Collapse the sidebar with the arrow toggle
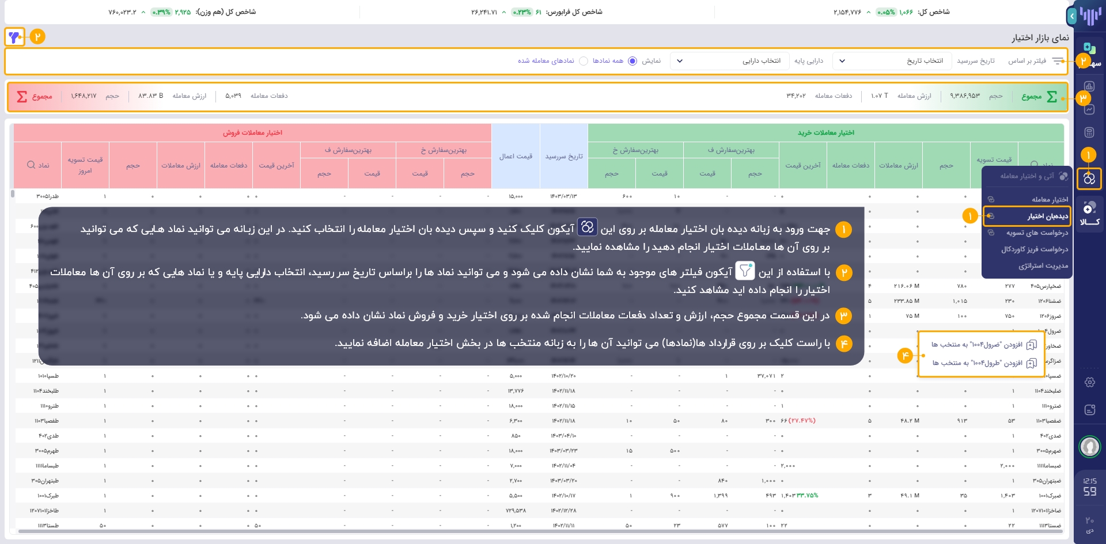1106x544 pixels. pyautogui.click(x=1071, y=16)
